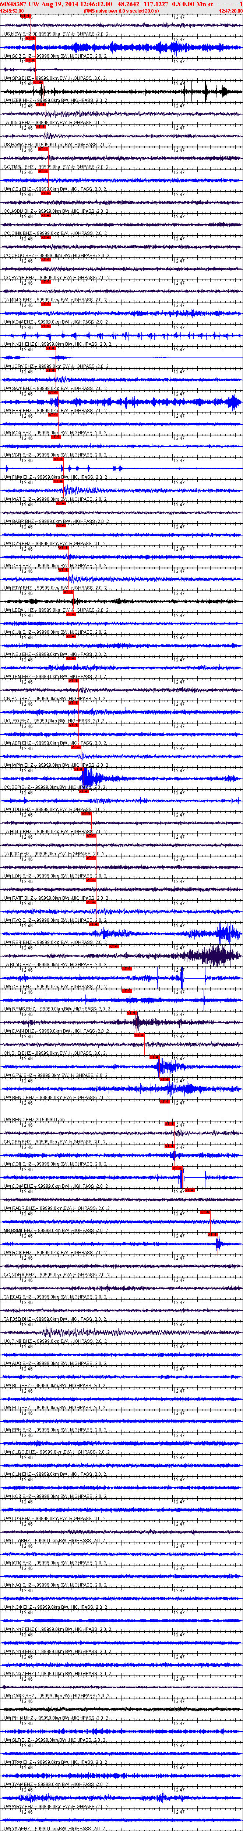Select the UW MOX EHZ trace label
Image resolution: width=243 pixels, height=1831 pixels.
[55, 433]
